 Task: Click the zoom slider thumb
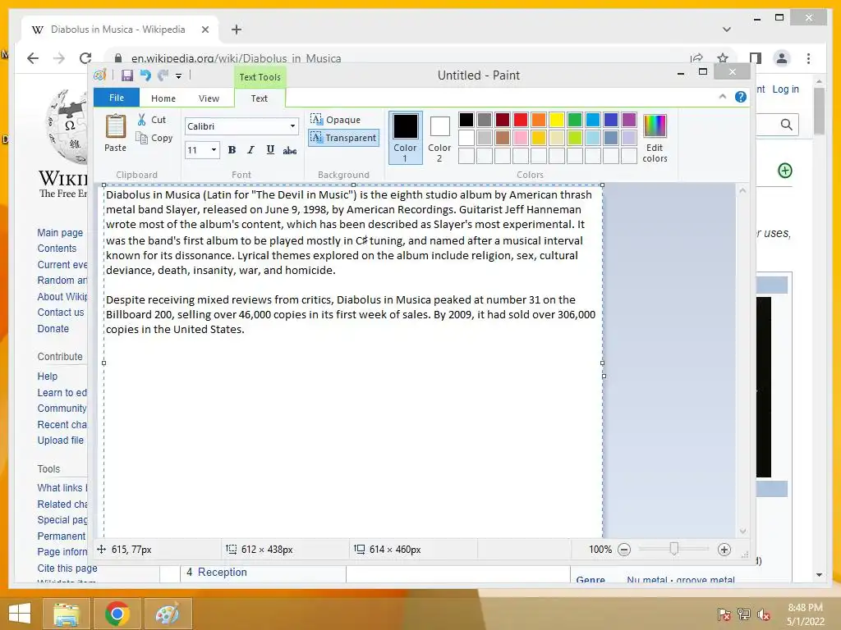(674, 549)
